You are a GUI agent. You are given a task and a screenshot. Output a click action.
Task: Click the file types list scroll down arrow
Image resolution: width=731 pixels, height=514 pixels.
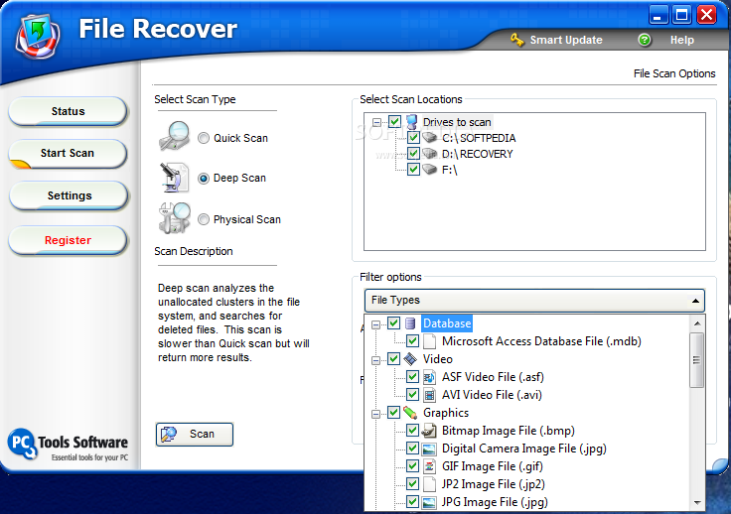697,502
